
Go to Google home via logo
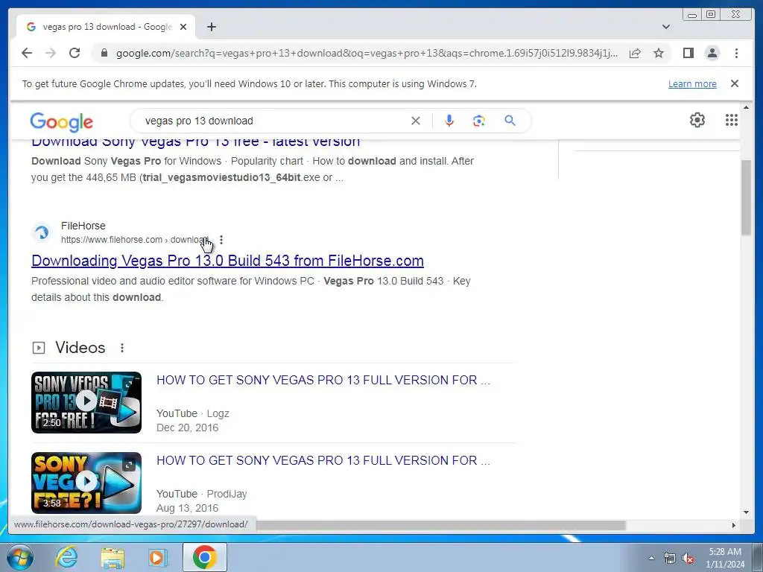click(x=61, y=121)
